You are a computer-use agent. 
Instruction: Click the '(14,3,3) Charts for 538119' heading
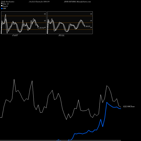[x=39, y=2]
